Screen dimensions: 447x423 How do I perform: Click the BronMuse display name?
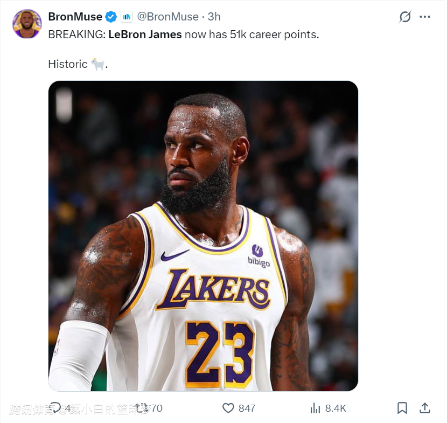(75, 17)
